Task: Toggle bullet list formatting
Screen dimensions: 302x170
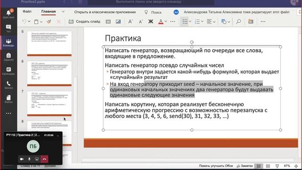Action: (x=185, y=21)
